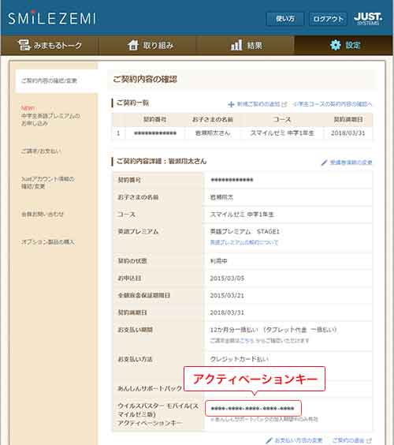Click the gear icon beside 設定
394x445 pixels.
[336, 45]
